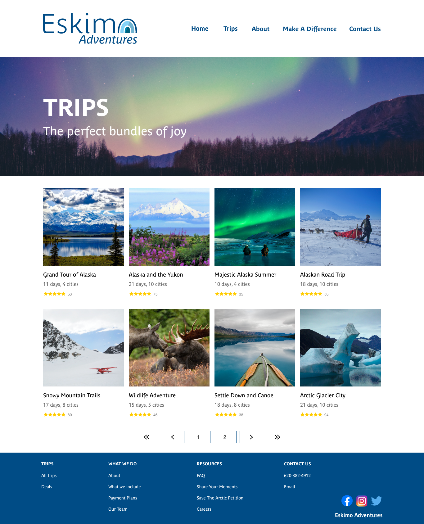Click the Eskimo Adventures logo
424x524 pixels.
tap(90, 29)
